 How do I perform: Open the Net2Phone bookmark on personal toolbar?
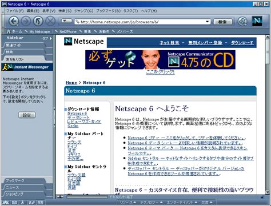[66, 31]
